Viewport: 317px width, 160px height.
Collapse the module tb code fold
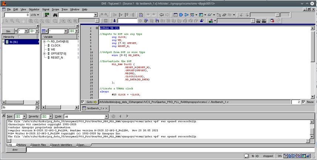click(x=97, y=28)
